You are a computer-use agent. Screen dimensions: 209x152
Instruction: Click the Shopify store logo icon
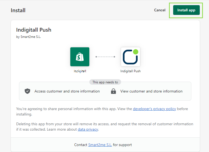point(80,57)
